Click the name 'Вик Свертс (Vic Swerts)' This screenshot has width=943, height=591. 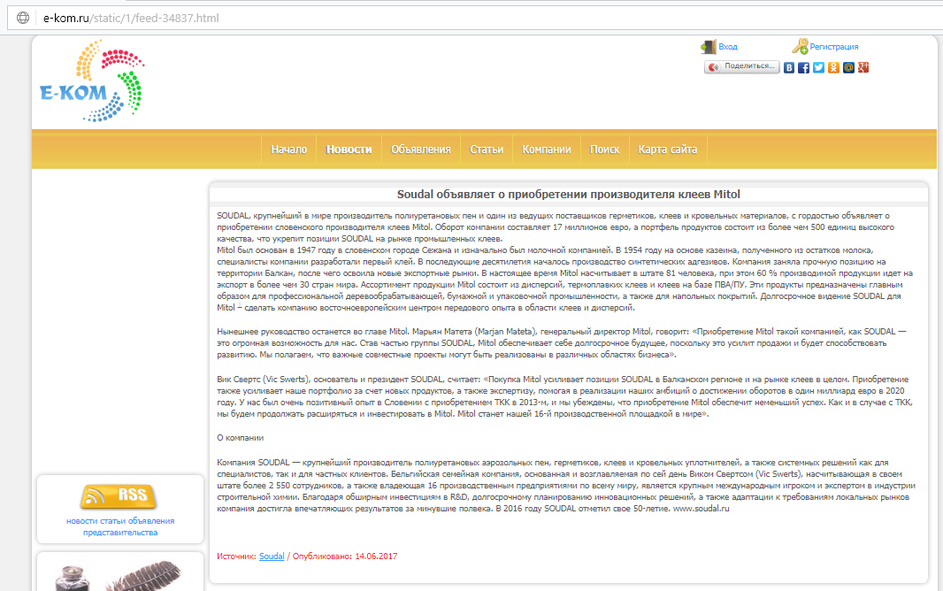(x=264, y=380)
